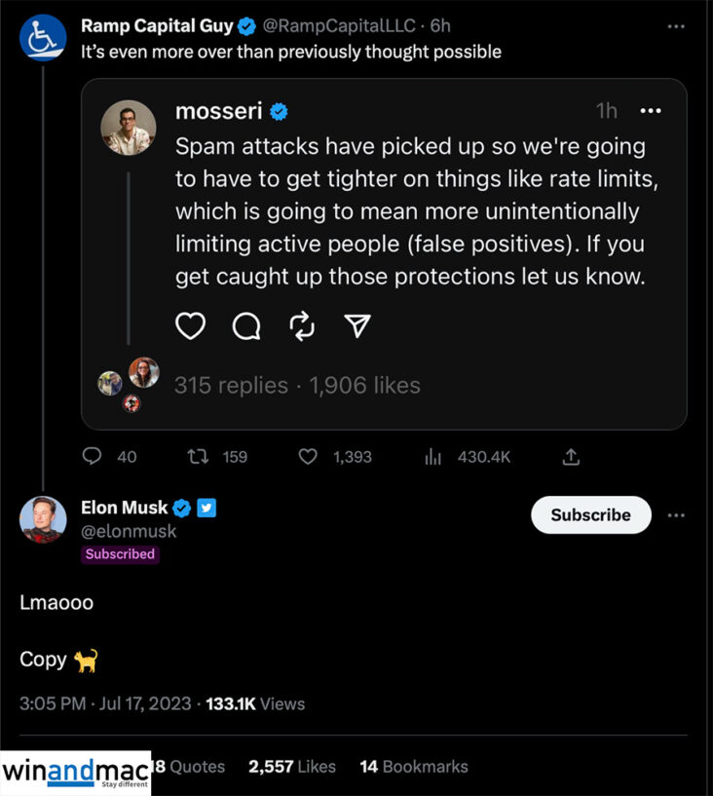Reply to Ramp Capital Guy's tweet (40 replies)
The image size is (713, 796).
coord(94,456)
